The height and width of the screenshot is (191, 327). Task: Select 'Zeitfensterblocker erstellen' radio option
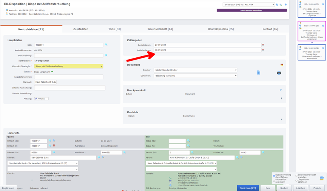coord(296,176)
